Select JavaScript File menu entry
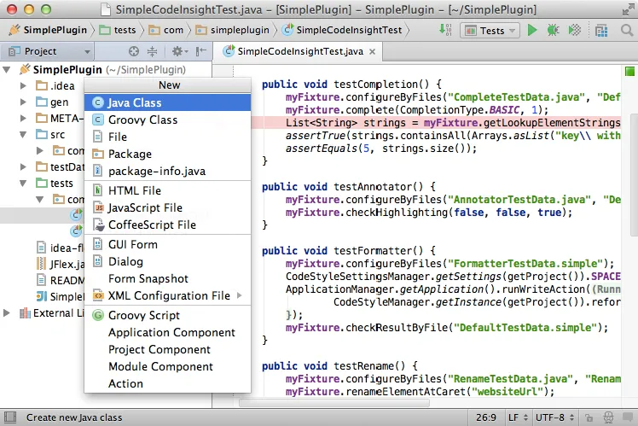Image resolution: width=638 pixels, height=426 pixels. pos(167,207)
